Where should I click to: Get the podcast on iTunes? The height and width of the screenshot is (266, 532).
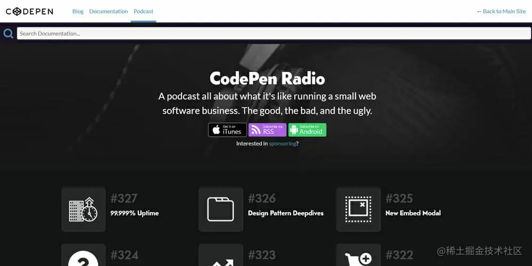[227, 130]
